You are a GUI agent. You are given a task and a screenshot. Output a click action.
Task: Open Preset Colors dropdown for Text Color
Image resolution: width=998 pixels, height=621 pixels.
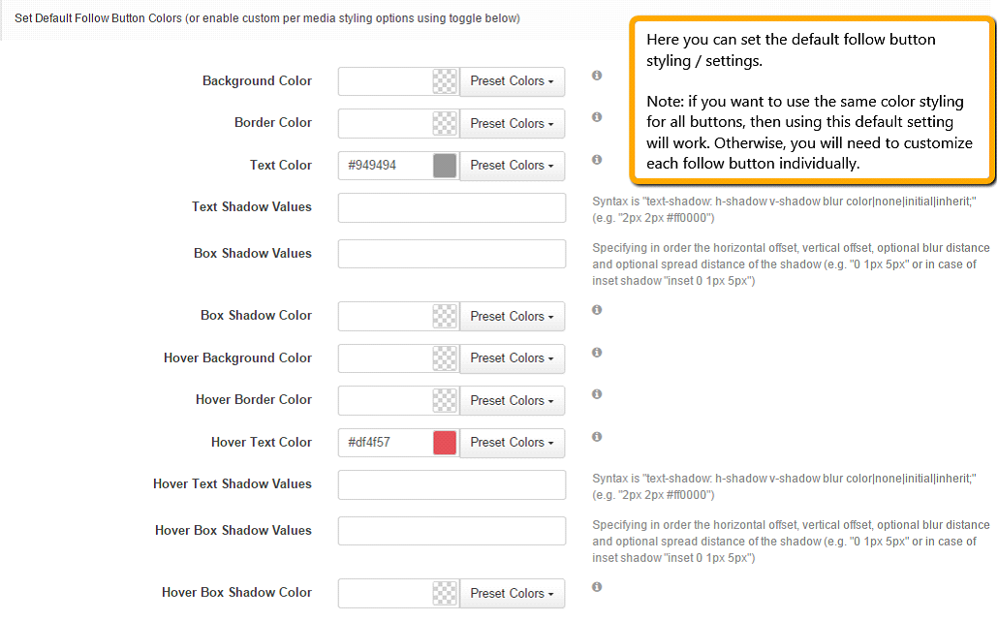coord(513,166)
